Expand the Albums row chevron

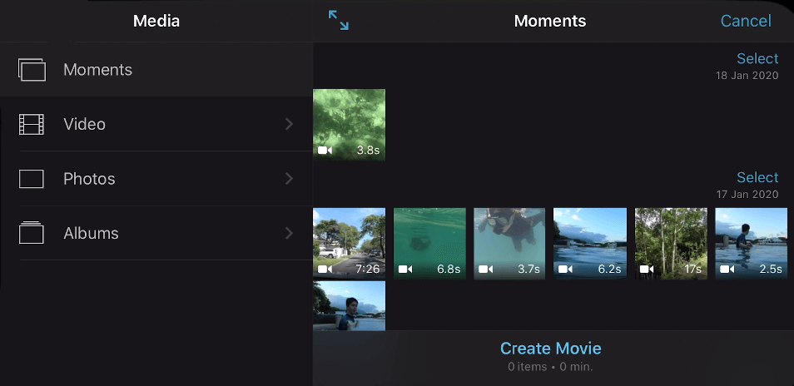[289, 234]
